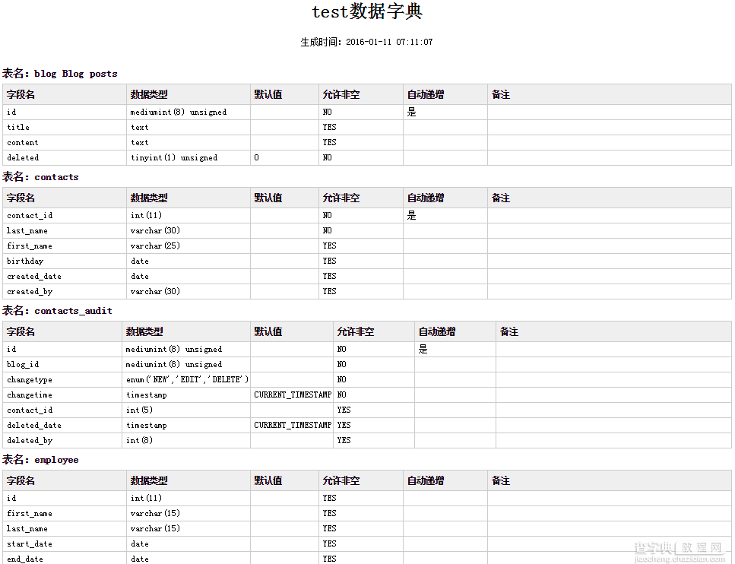Screen dimensions: 735x564
Task: Click '允许非空' header of employee table
Action: click(x=361, y=481)
